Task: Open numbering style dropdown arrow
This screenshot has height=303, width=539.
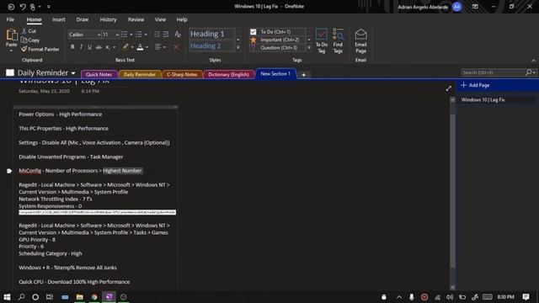Action: coord(146,35)
